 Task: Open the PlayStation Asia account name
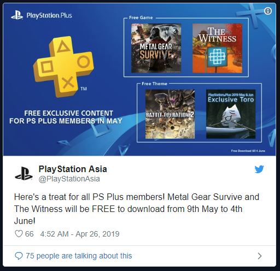[73, 169]
